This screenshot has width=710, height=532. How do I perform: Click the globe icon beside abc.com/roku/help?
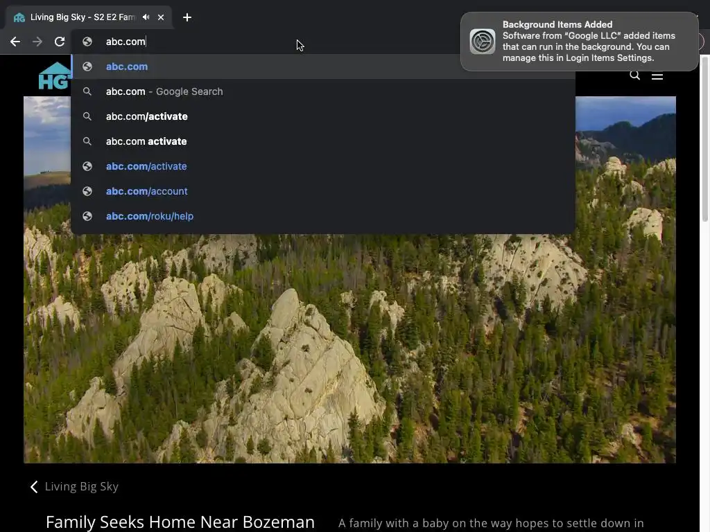tap(87, 216)
